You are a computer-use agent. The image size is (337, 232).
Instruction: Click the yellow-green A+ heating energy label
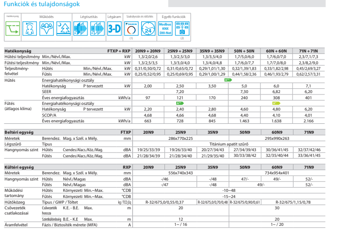coord(276,103)
